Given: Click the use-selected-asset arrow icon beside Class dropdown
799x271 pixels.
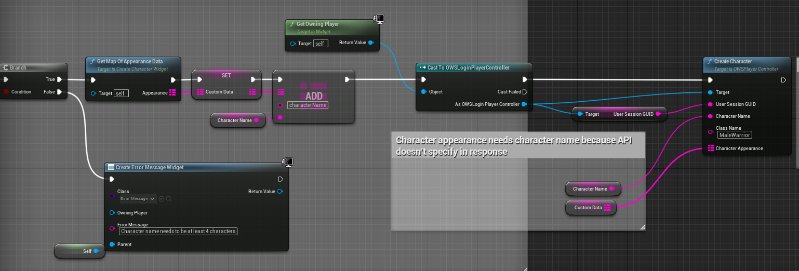Looking at the screenshot, I should pyautogui.click(x=162, y=198).
